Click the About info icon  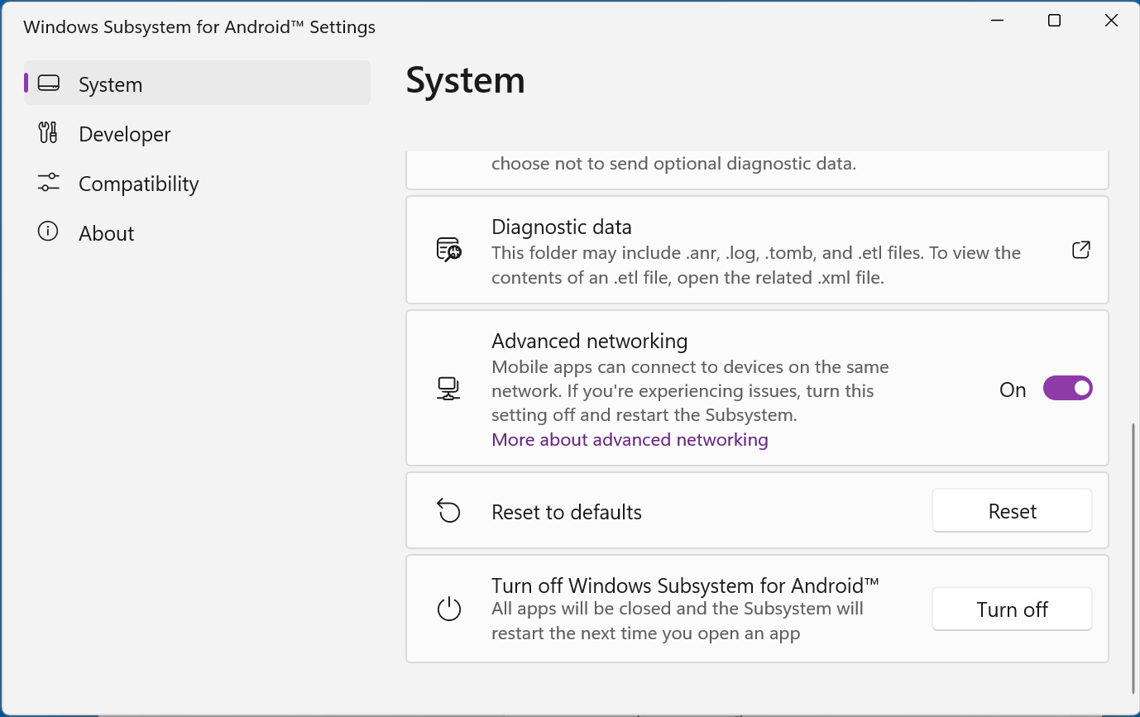(48, 232)
